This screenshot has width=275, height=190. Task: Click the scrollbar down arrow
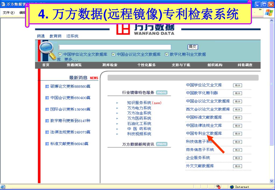click(x=272, y=181)
